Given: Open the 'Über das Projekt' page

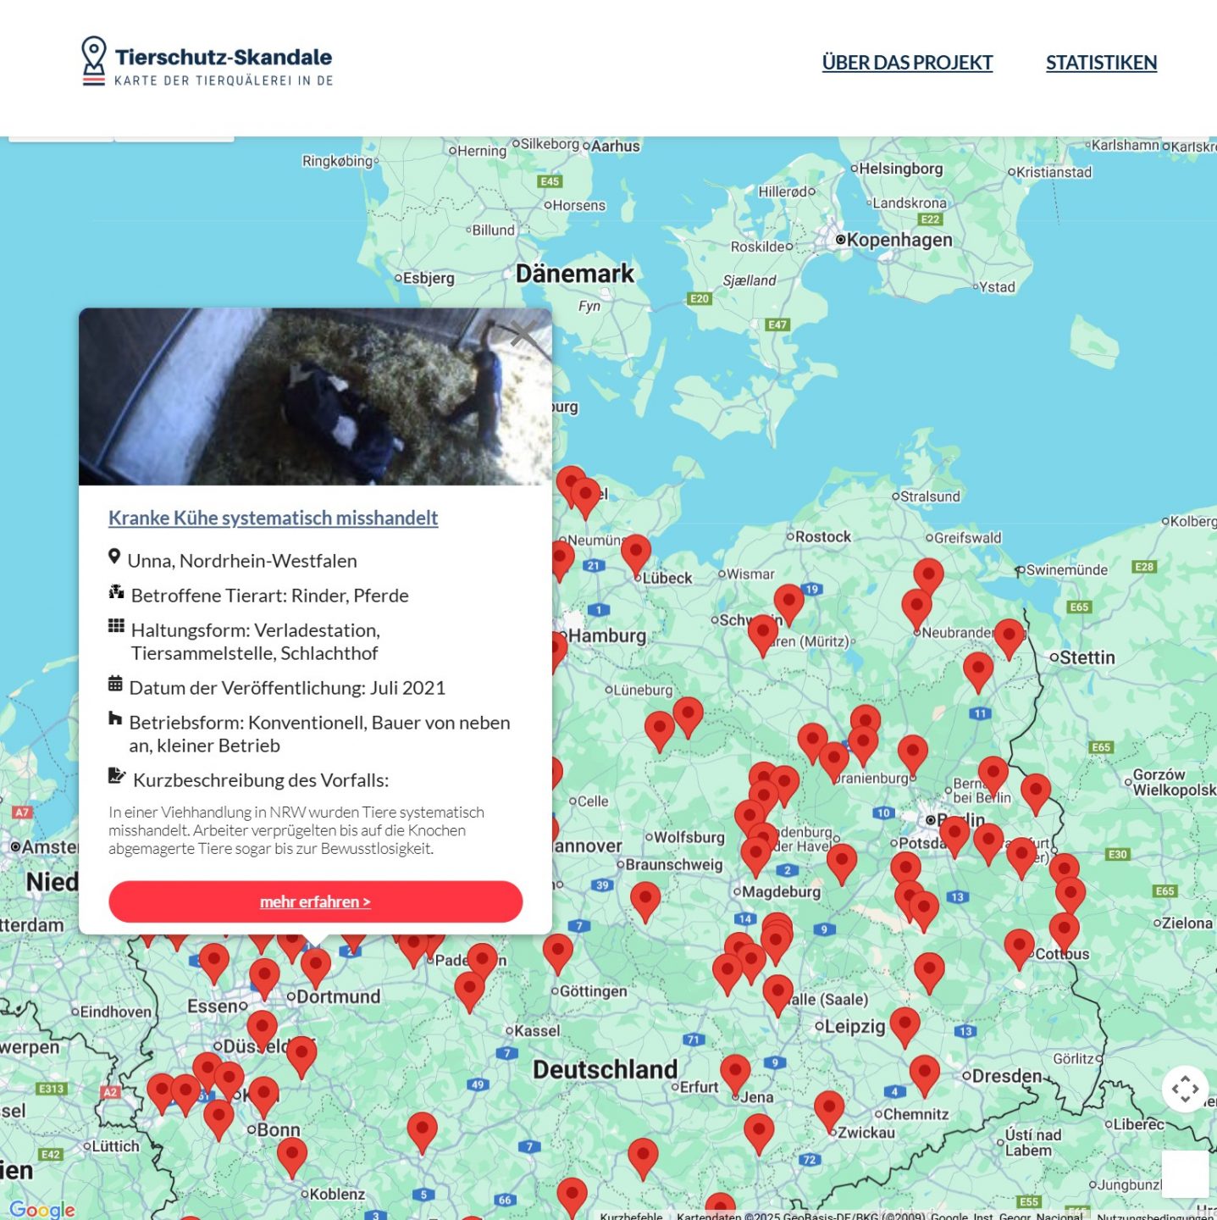Looking at the screenshot, I should point(906,63).
